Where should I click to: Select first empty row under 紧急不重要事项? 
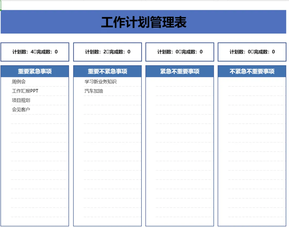click(184, 82)
